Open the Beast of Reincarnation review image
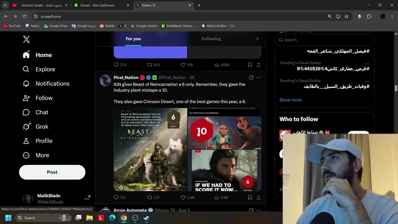This screenshot has height=224, width=398. coord(150,150)
